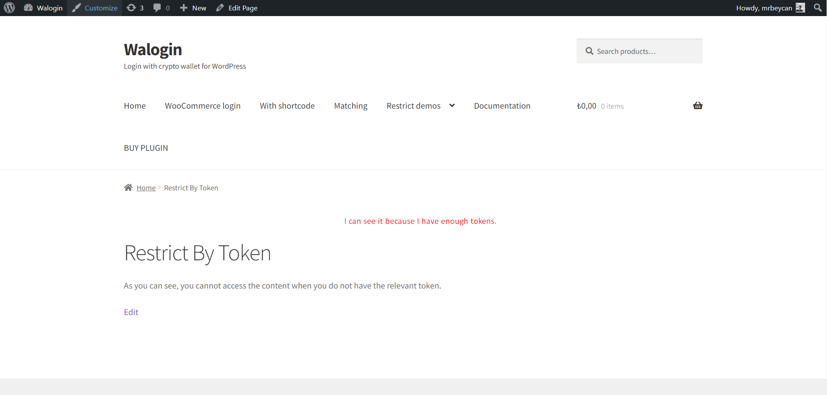The image size is (827, 395).
Task: Open the admin bar search icon
Action: (x=817, y=8)
